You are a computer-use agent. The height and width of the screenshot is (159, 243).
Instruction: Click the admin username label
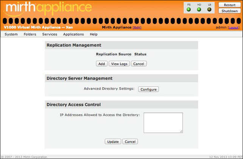pos(221,28)
